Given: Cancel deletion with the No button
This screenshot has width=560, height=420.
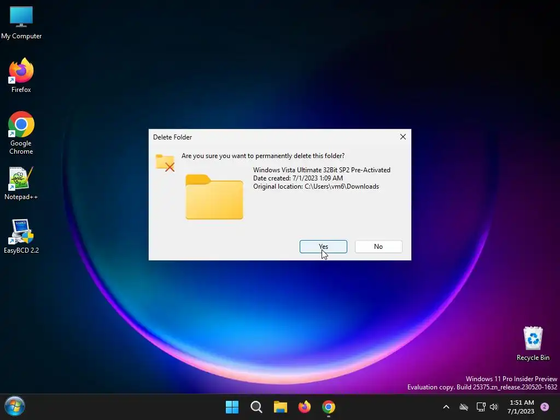Looking at the screenshot, I should tap(378, 247).
